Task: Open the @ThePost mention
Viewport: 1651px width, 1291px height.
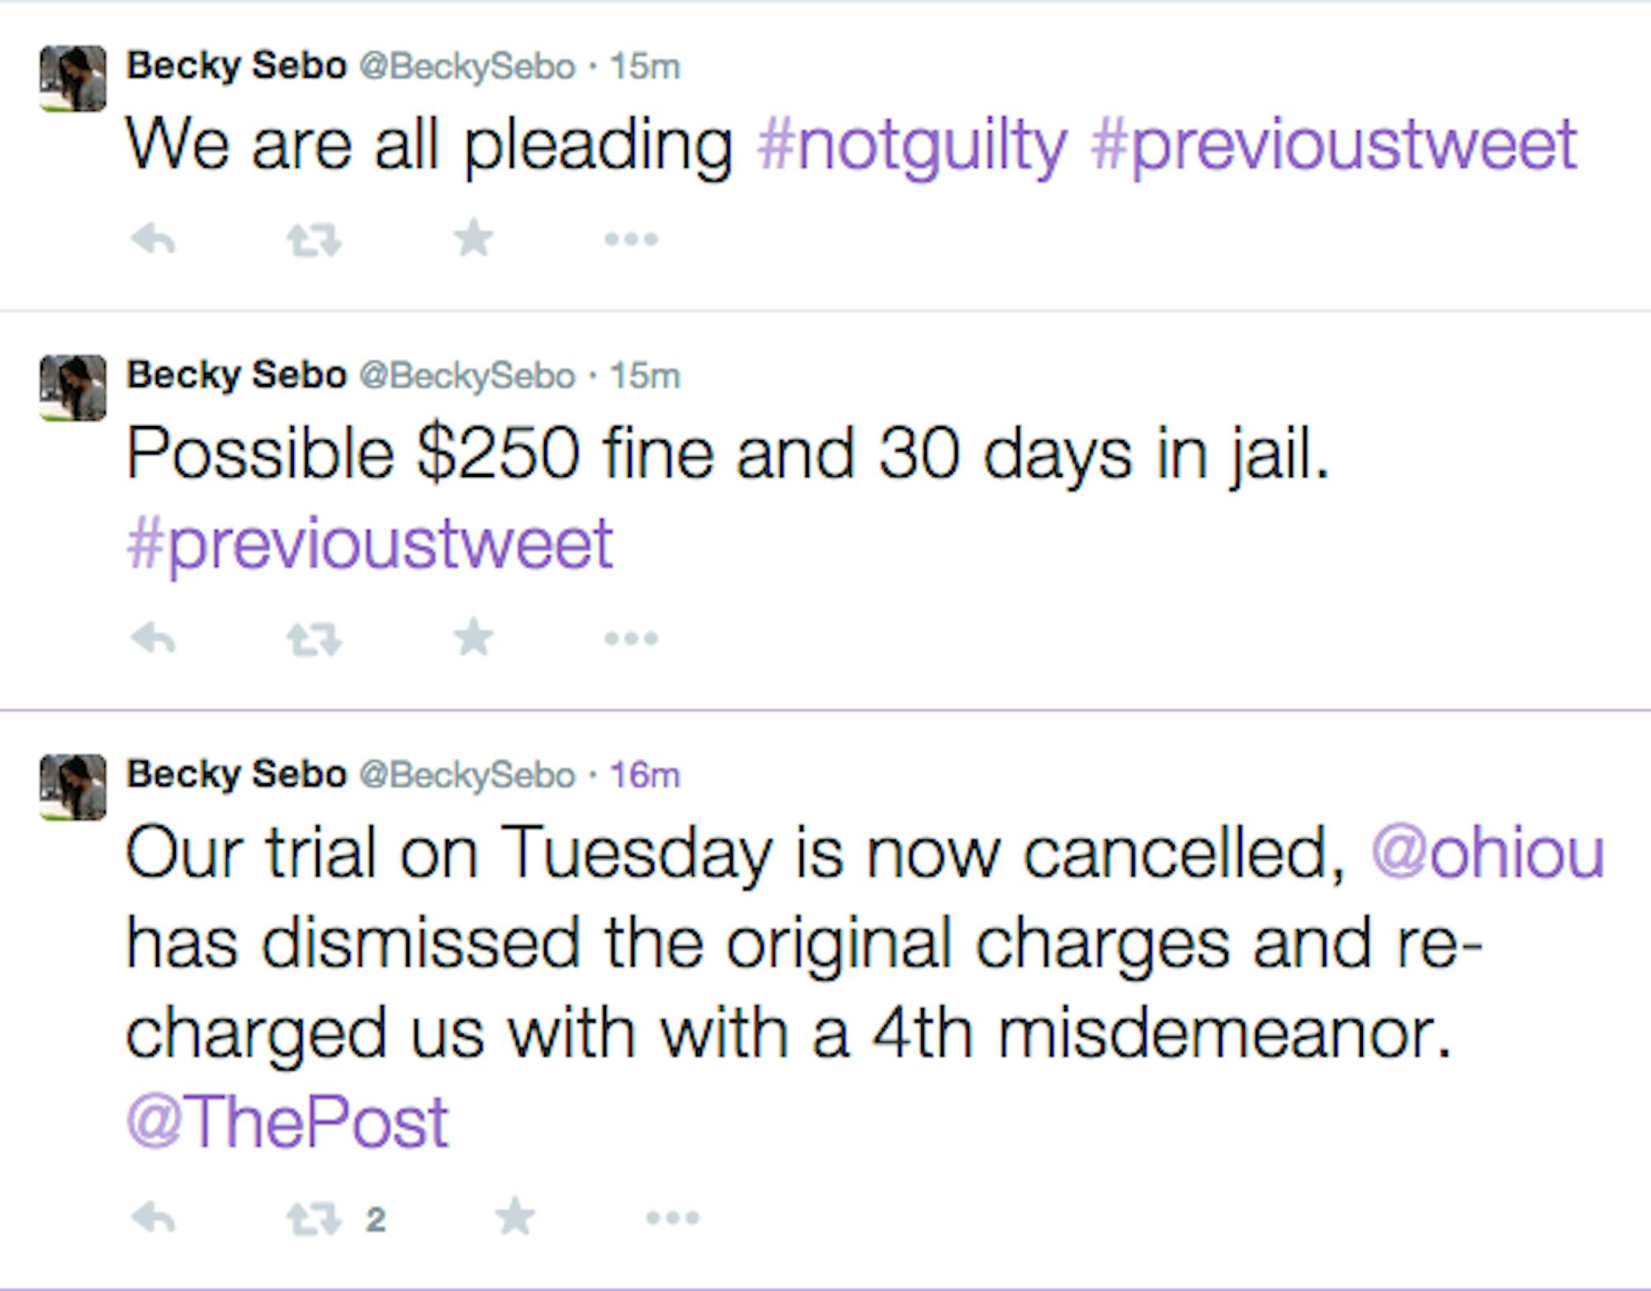Action: [287, 1123]
